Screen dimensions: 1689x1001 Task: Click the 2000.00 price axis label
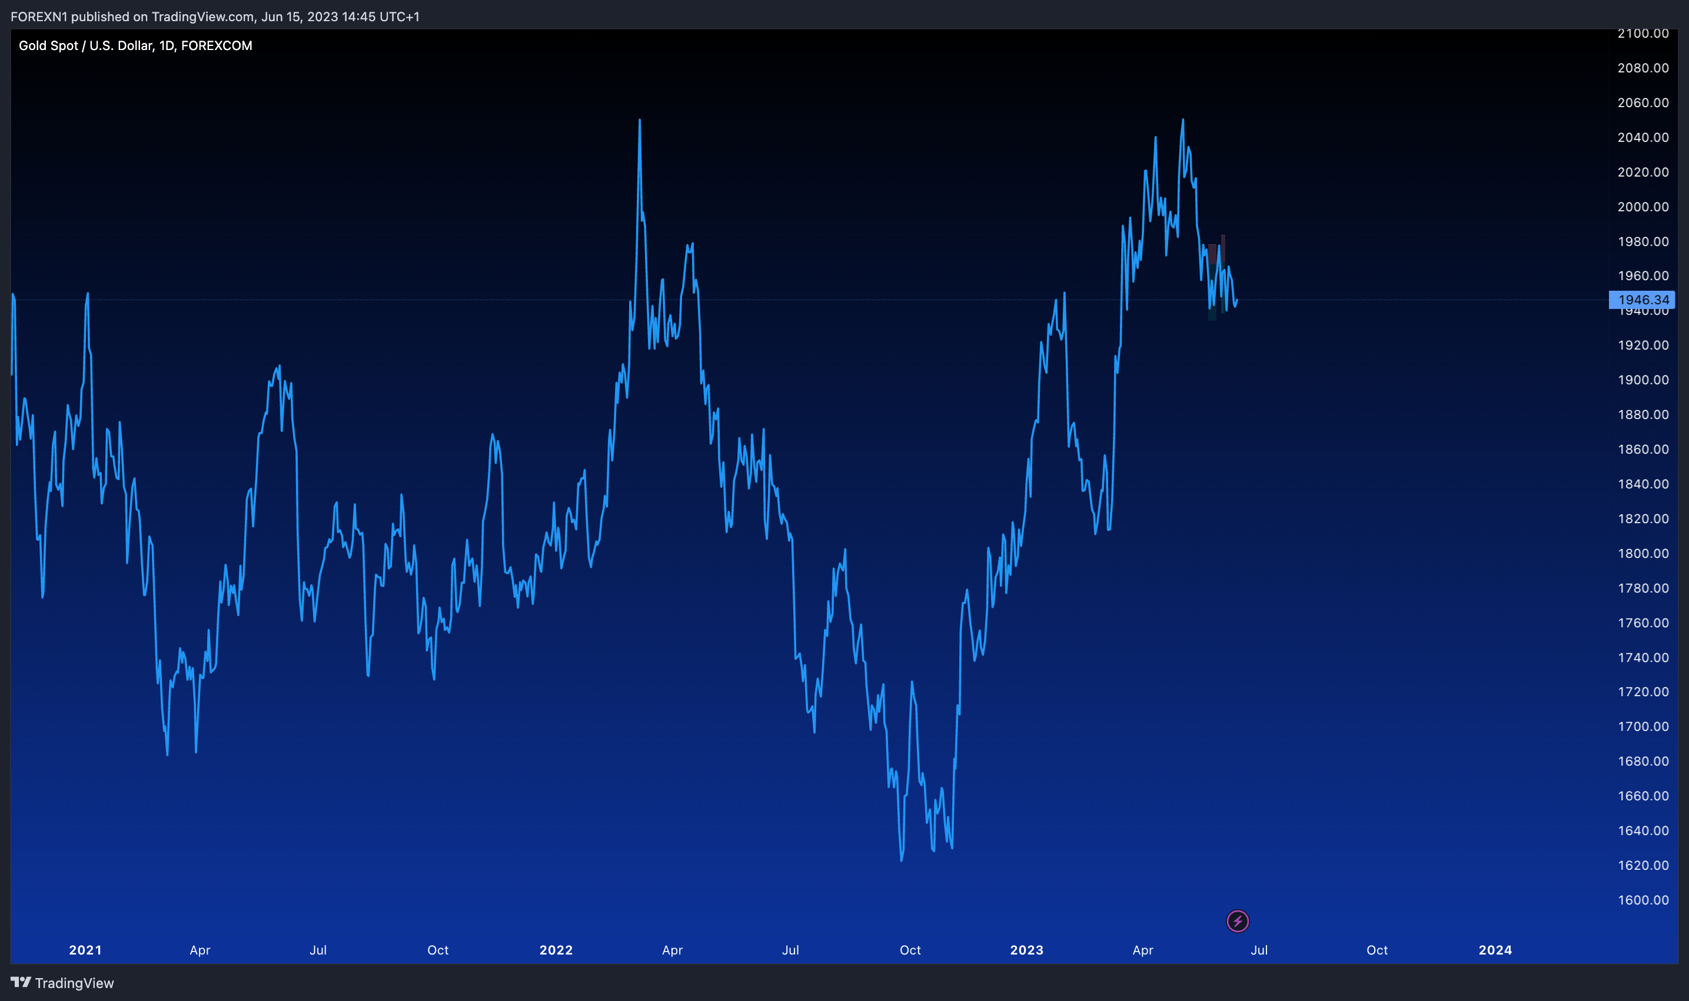(x=1643, y=207)
